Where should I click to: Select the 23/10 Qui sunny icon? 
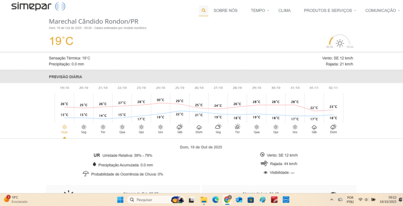click(141, 127)
